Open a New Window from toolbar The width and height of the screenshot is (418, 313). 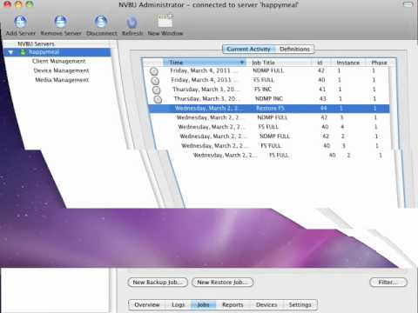[165, 22]
